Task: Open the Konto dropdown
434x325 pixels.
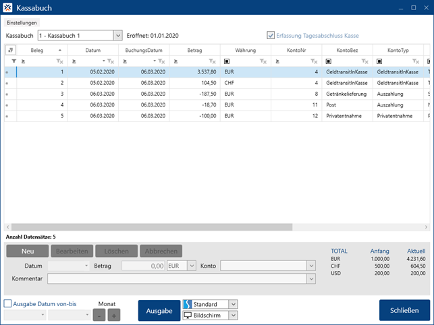Action: pos(310,266)
